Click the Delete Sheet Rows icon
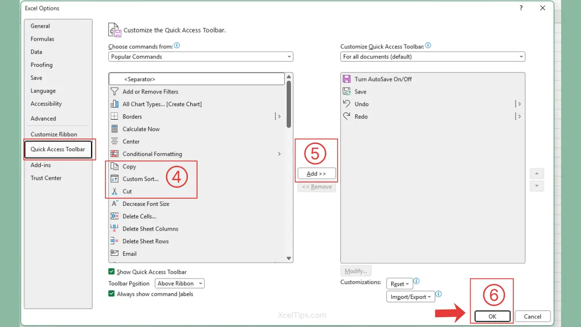This screenshot has width=581, height=327. coord(114,241)
